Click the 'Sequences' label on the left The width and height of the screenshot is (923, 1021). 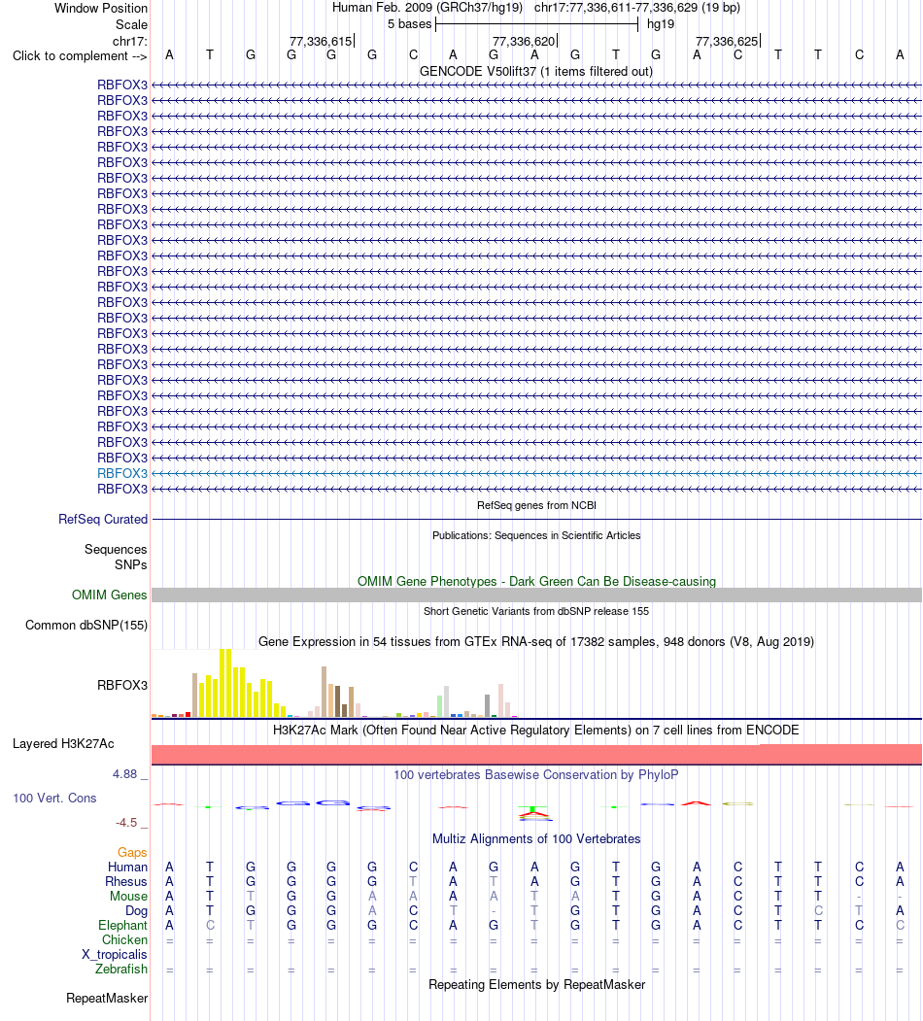[x=116, y=550]
